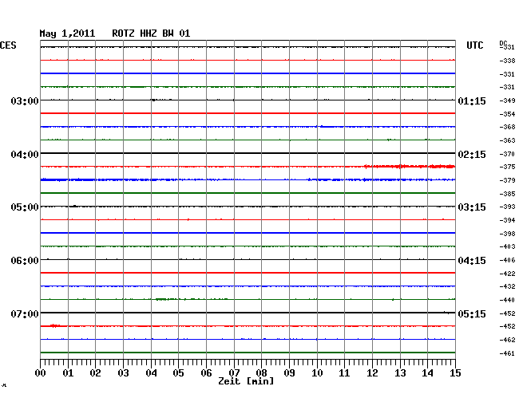519x394 pixels.
Task: Click minute tick label '12'
Action: click(x=372, y=373)
